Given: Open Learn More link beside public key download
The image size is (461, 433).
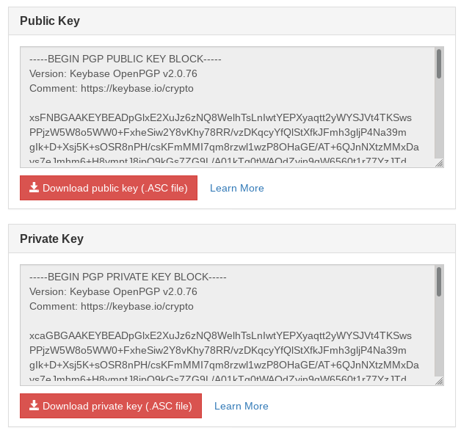Looking at the screenshot, I should [x=236, y=188].
